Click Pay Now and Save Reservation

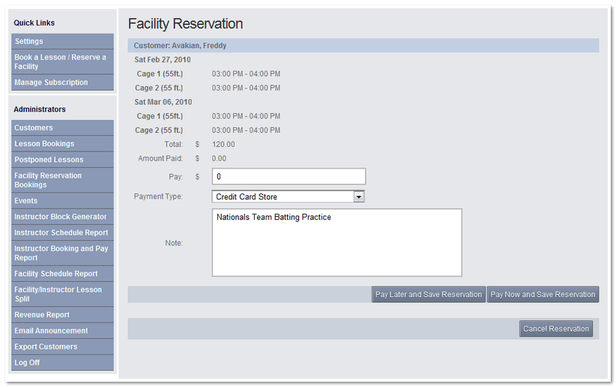[x=543, y=294]
